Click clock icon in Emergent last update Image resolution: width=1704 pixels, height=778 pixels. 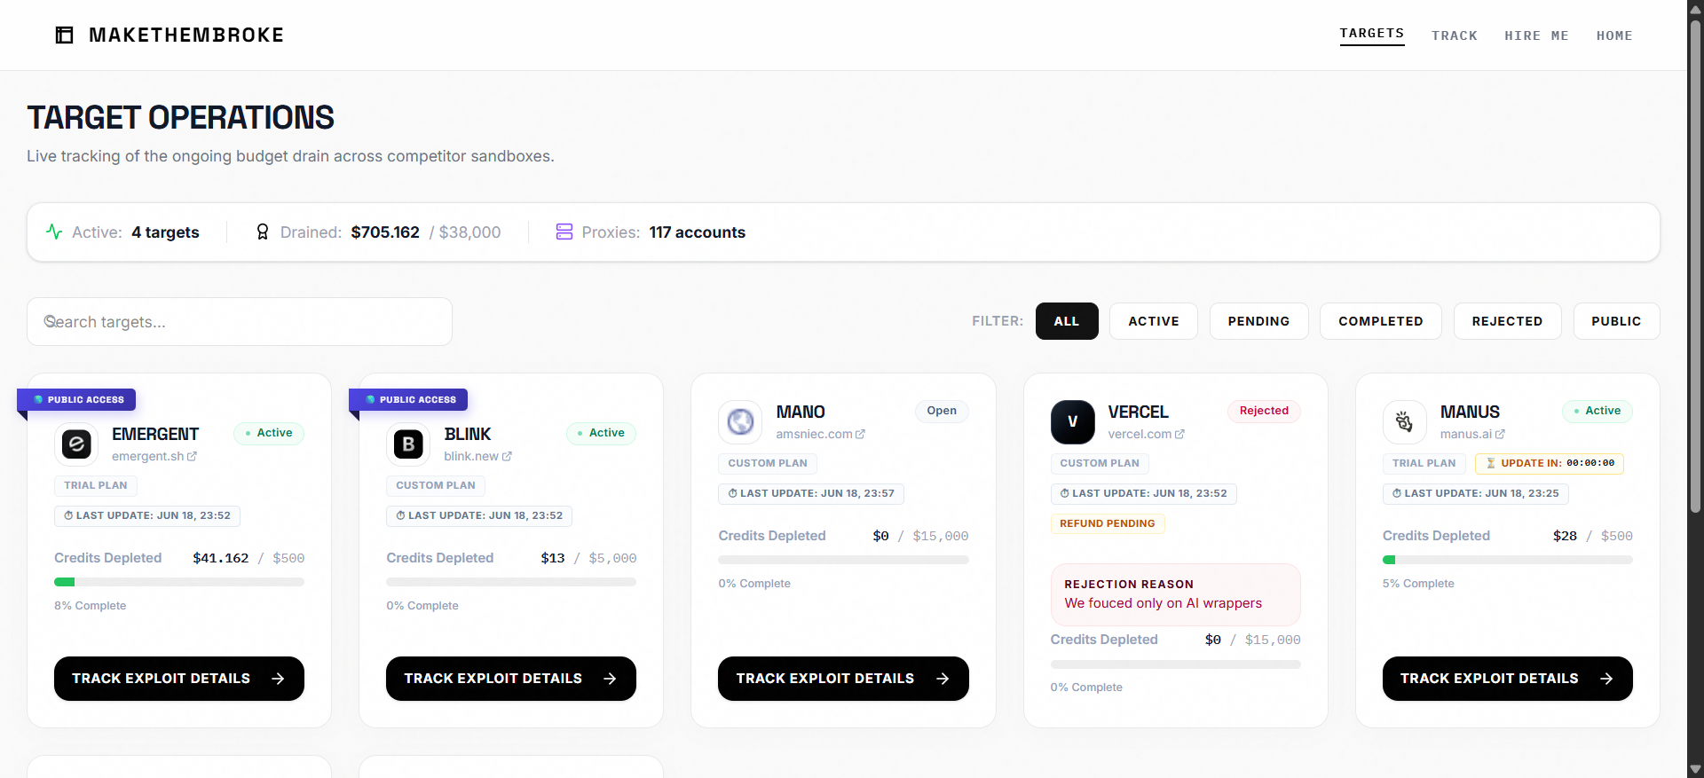pos(68,515)
